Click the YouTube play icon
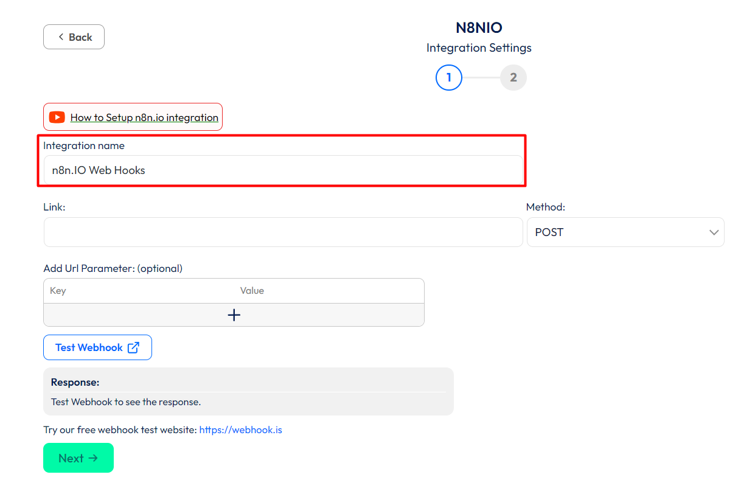 57,117
